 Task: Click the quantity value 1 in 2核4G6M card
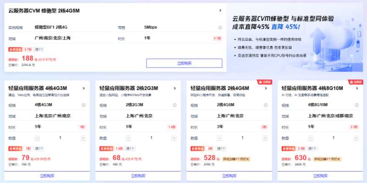pyautogui.click(x=242, y=138)
